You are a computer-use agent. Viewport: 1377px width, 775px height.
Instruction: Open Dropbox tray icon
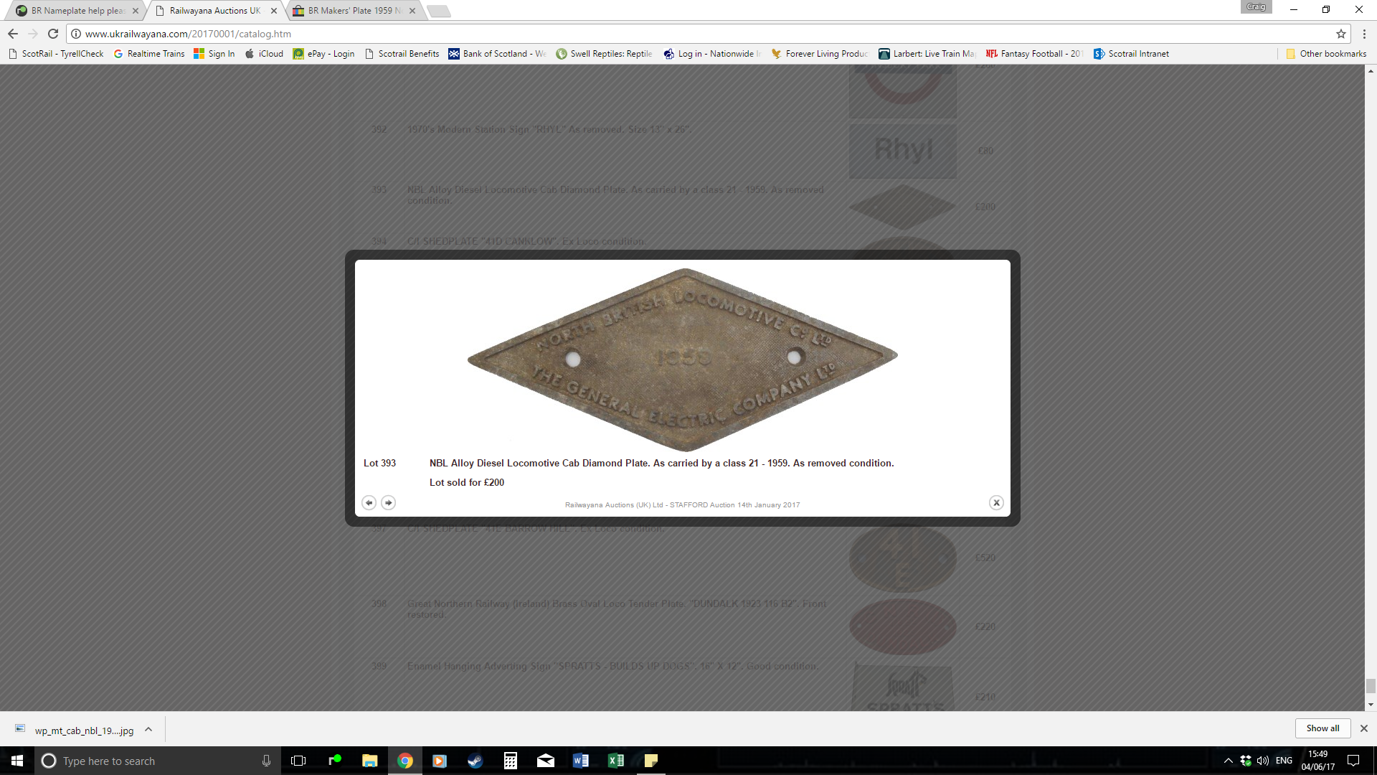point(1246,761)
